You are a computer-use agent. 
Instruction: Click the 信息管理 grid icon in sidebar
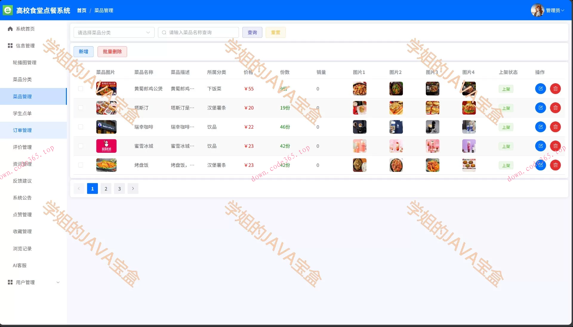10,45
